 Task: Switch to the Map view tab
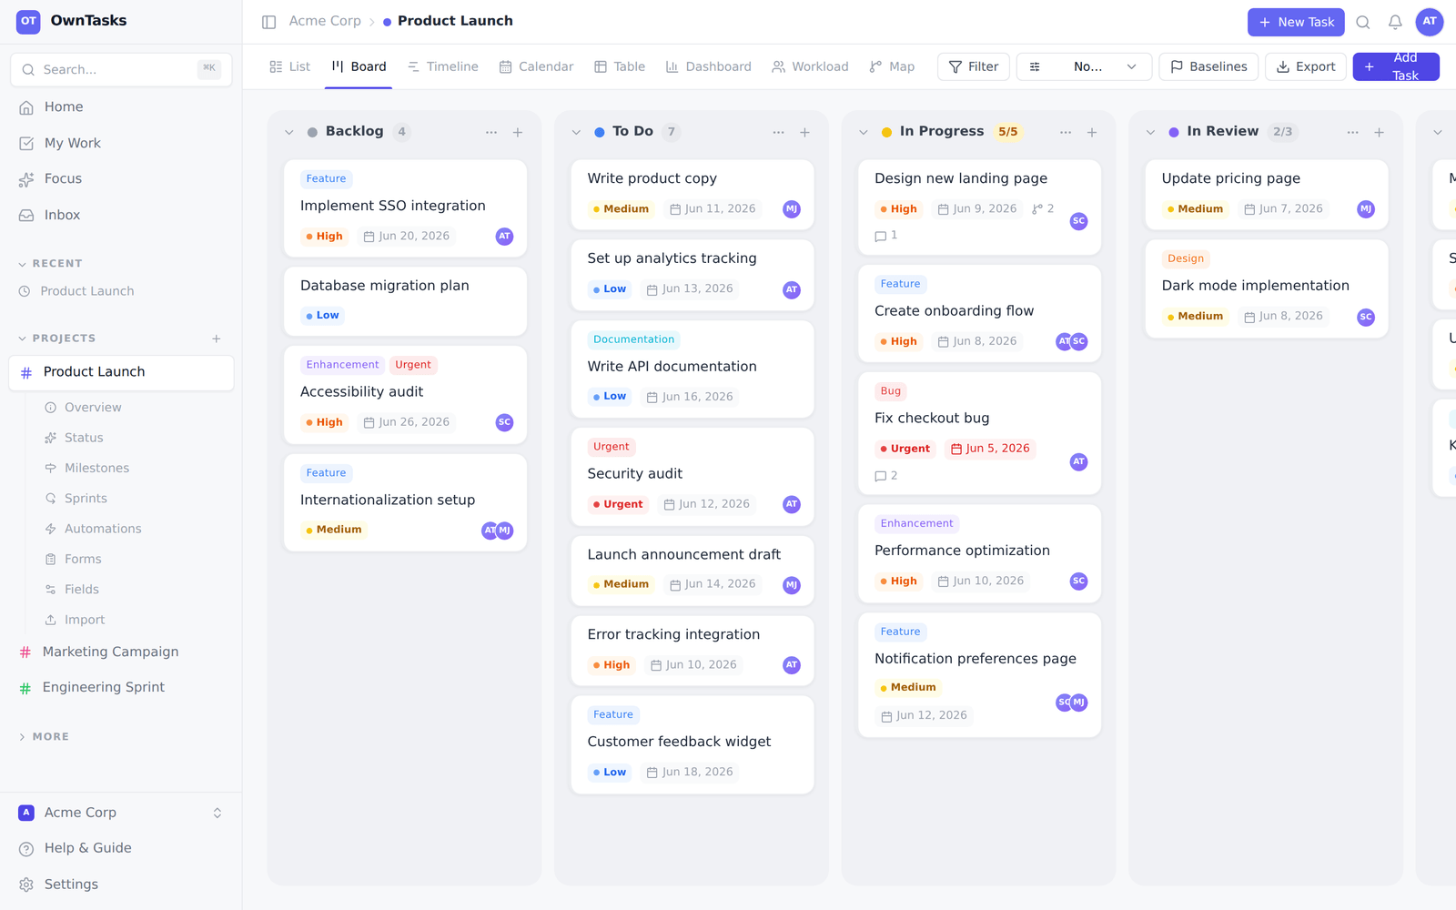[x=892, y=66]
